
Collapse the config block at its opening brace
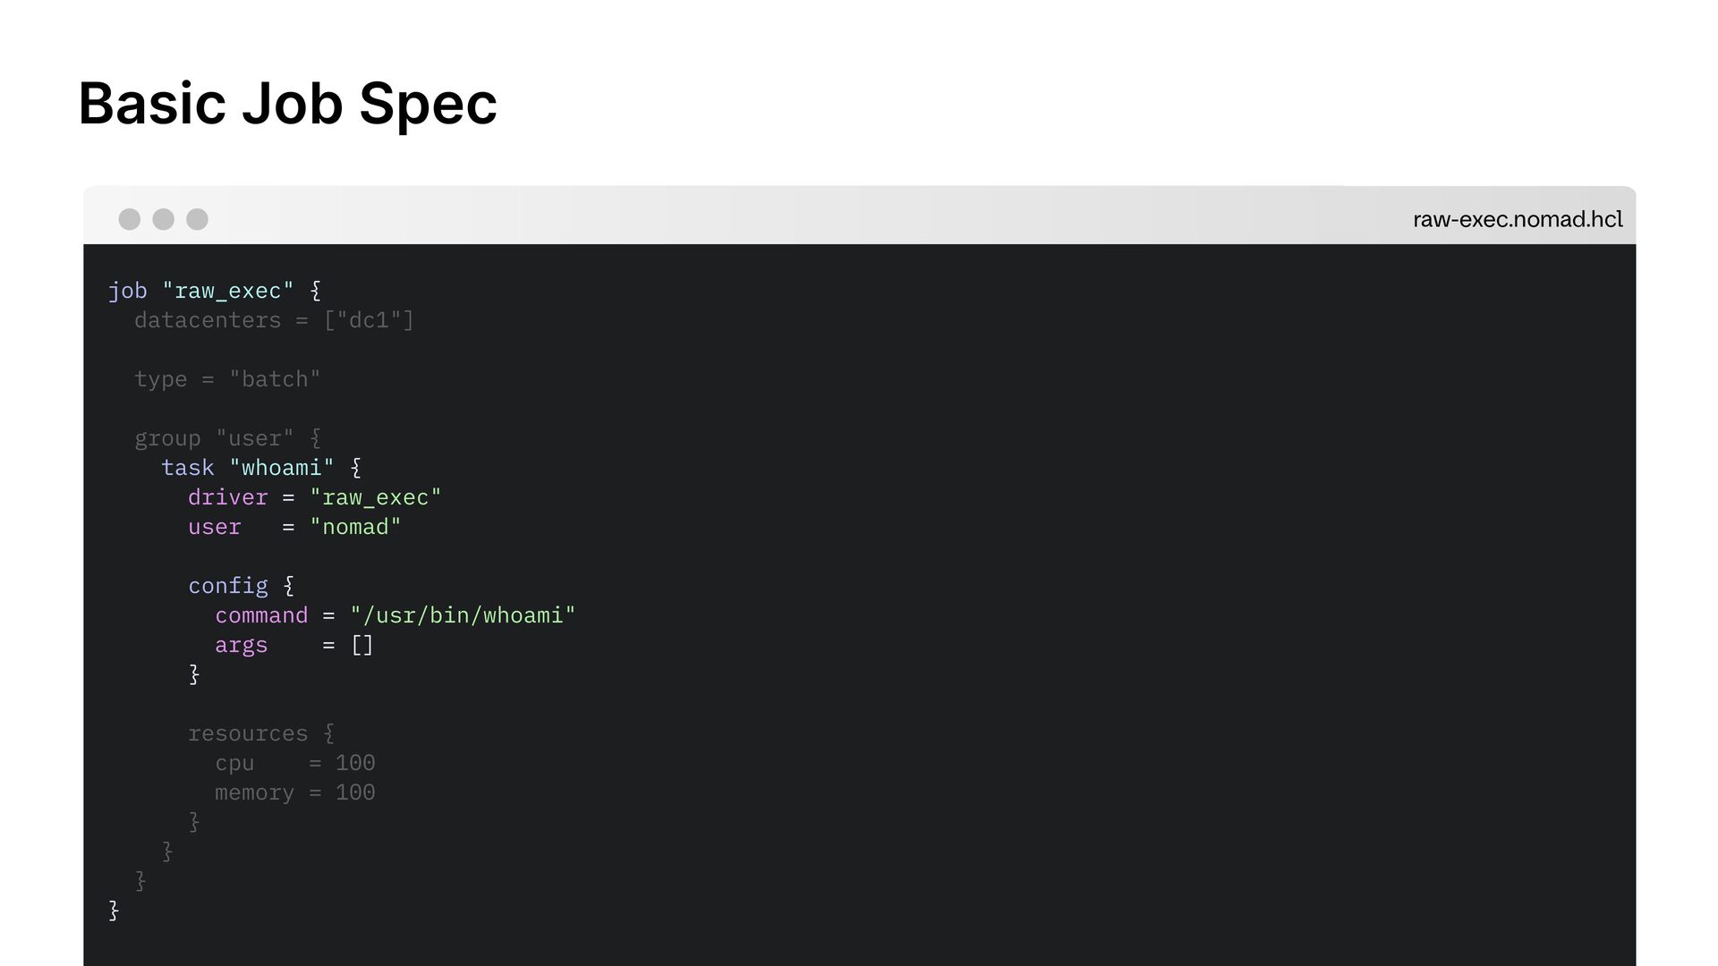click(288, 586)
